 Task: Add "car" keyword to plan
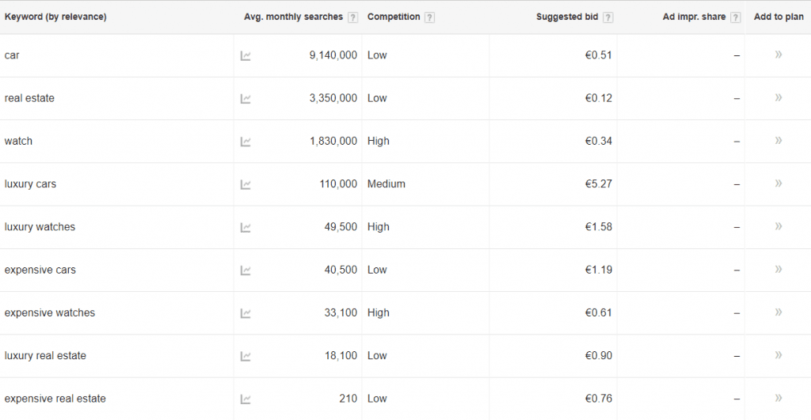[779, 55]
